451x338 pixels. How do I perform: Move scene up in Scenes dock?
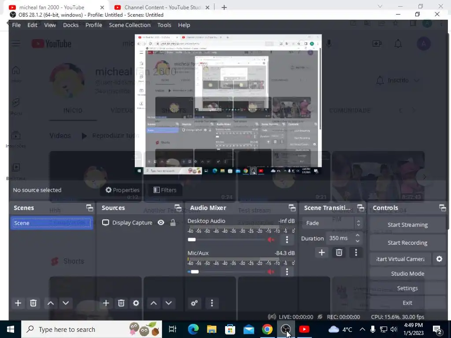point(51,303)
